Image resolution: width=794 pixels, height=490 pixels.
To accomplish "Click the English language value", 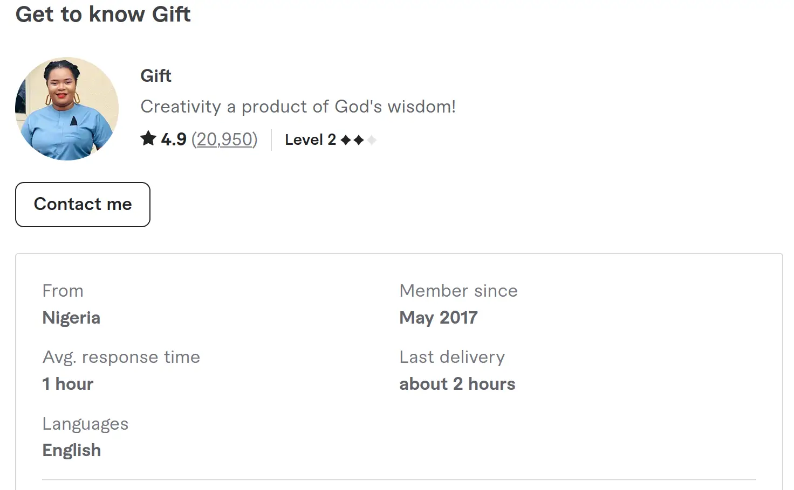I will (72, 450).
